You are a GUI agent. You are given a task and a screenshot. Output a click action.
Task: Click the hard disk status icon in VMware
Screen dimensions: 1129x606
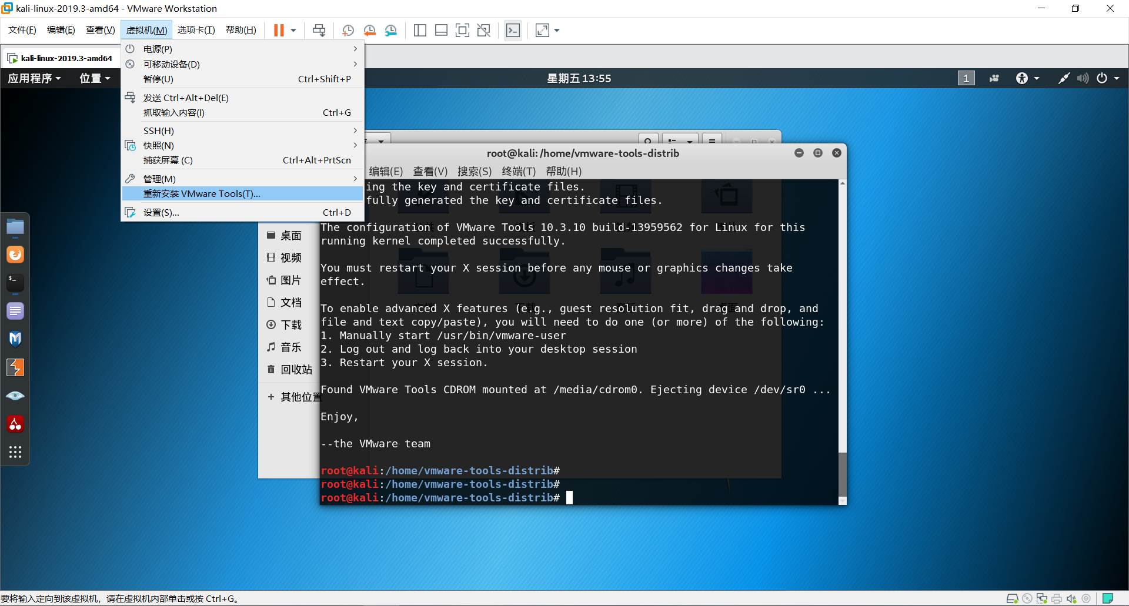1012,599
